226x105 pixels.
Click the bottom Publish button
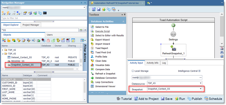point(195,99)
